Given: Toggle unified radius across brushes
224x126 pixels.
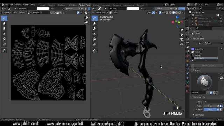Looking at the screenshot, I should point(221,106).
